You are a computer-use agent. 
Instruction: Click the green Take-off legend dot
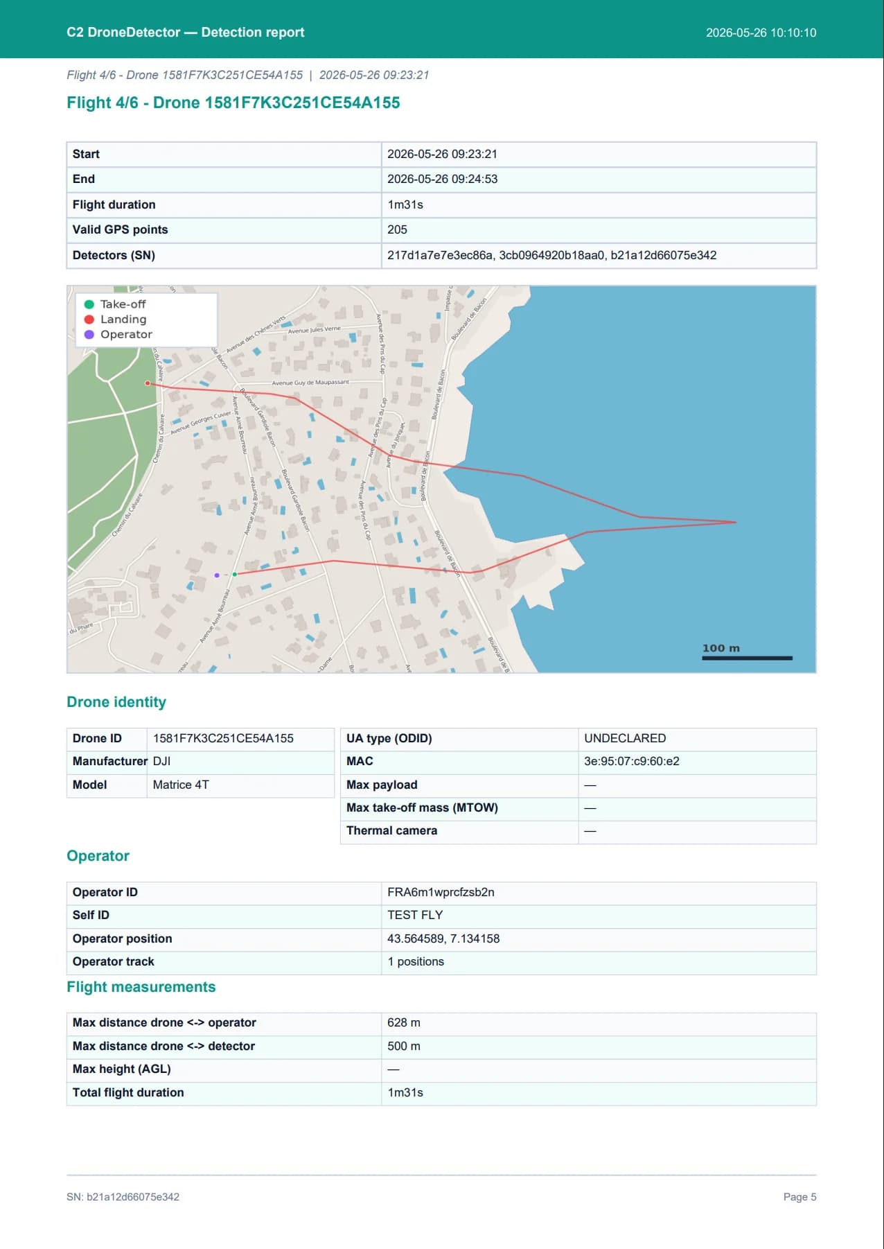click(89, 304)
